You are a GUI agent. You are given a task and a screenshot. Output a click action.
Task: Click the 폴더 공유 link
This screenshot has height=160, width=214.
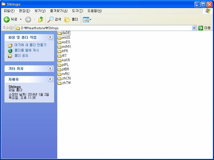(21, 55)
